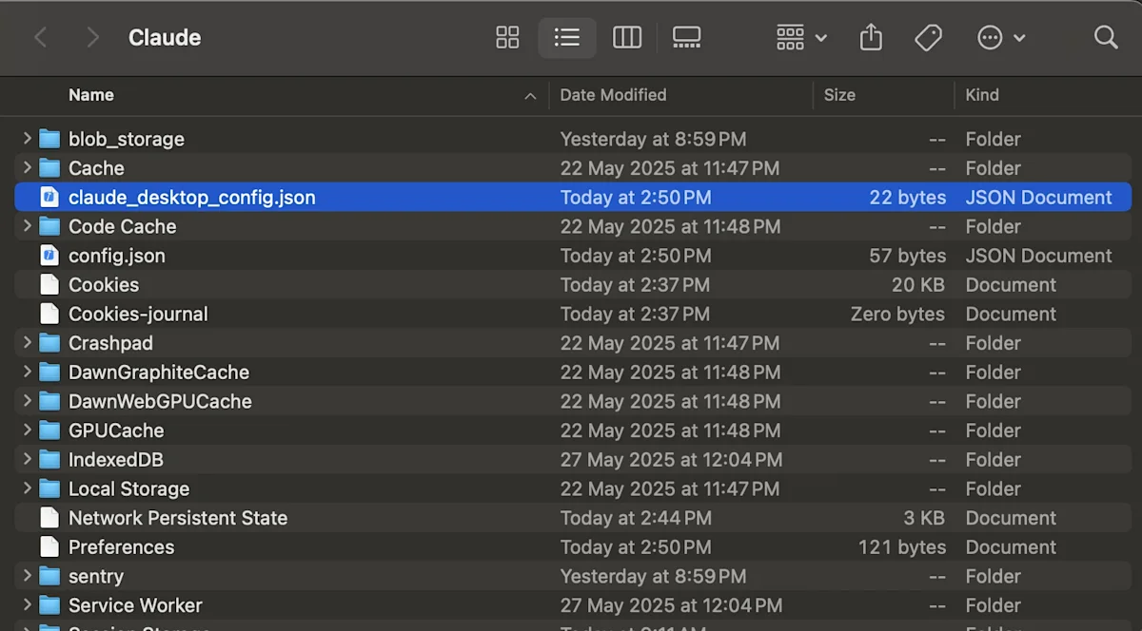Toggle the Name sort direction caret
Viewport: 1142px width, 631px height.
click(530, 96)
